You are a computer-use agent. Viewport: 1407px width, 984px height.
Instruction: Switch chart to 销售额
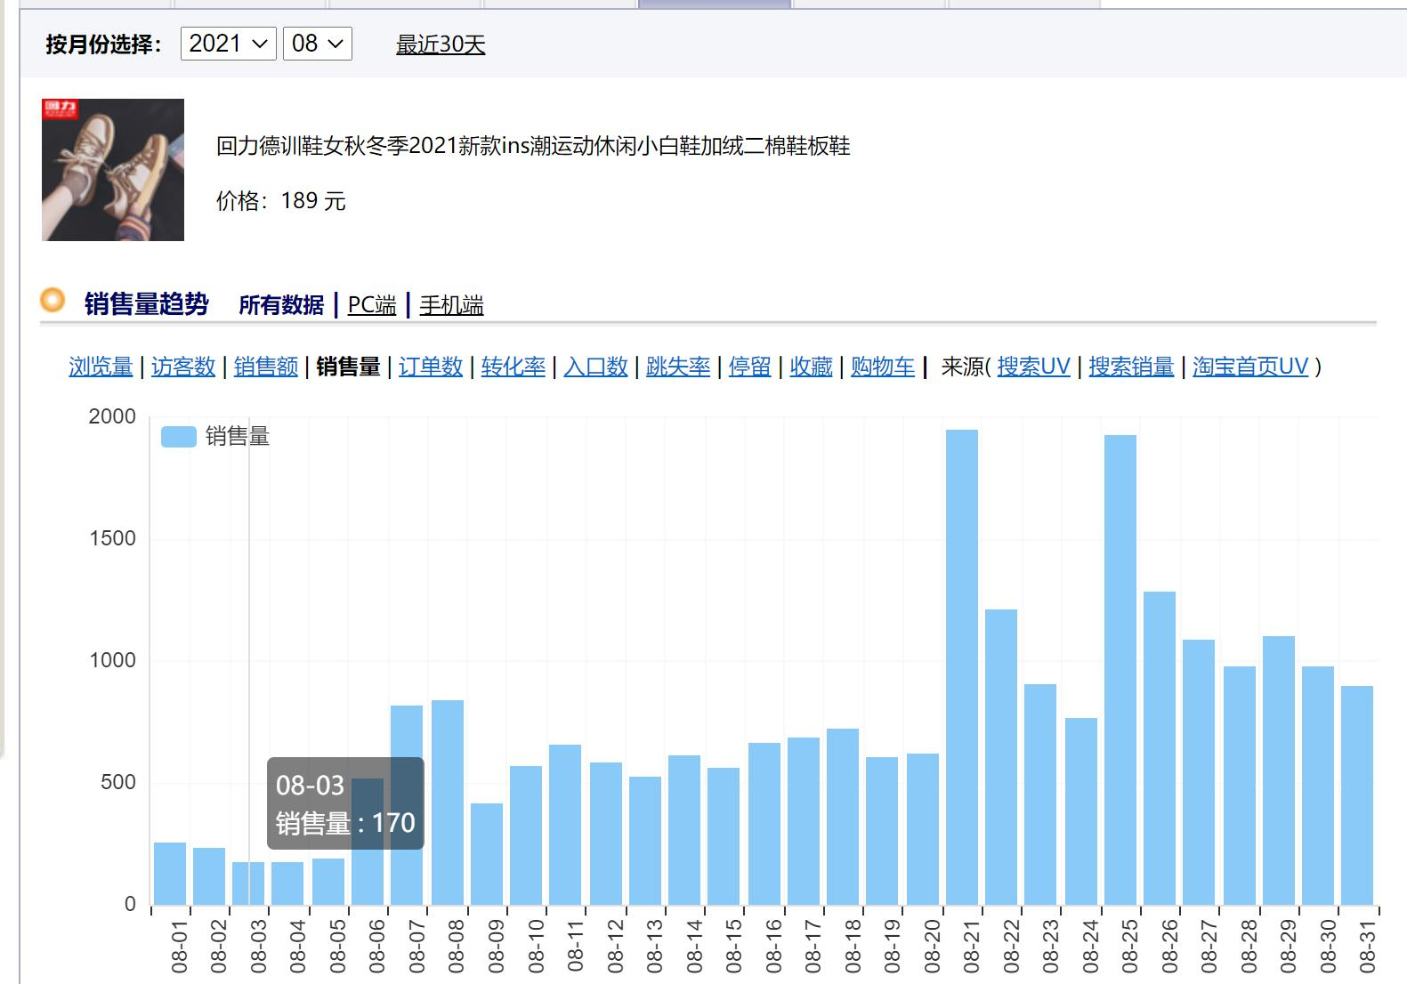coord(265,367)
